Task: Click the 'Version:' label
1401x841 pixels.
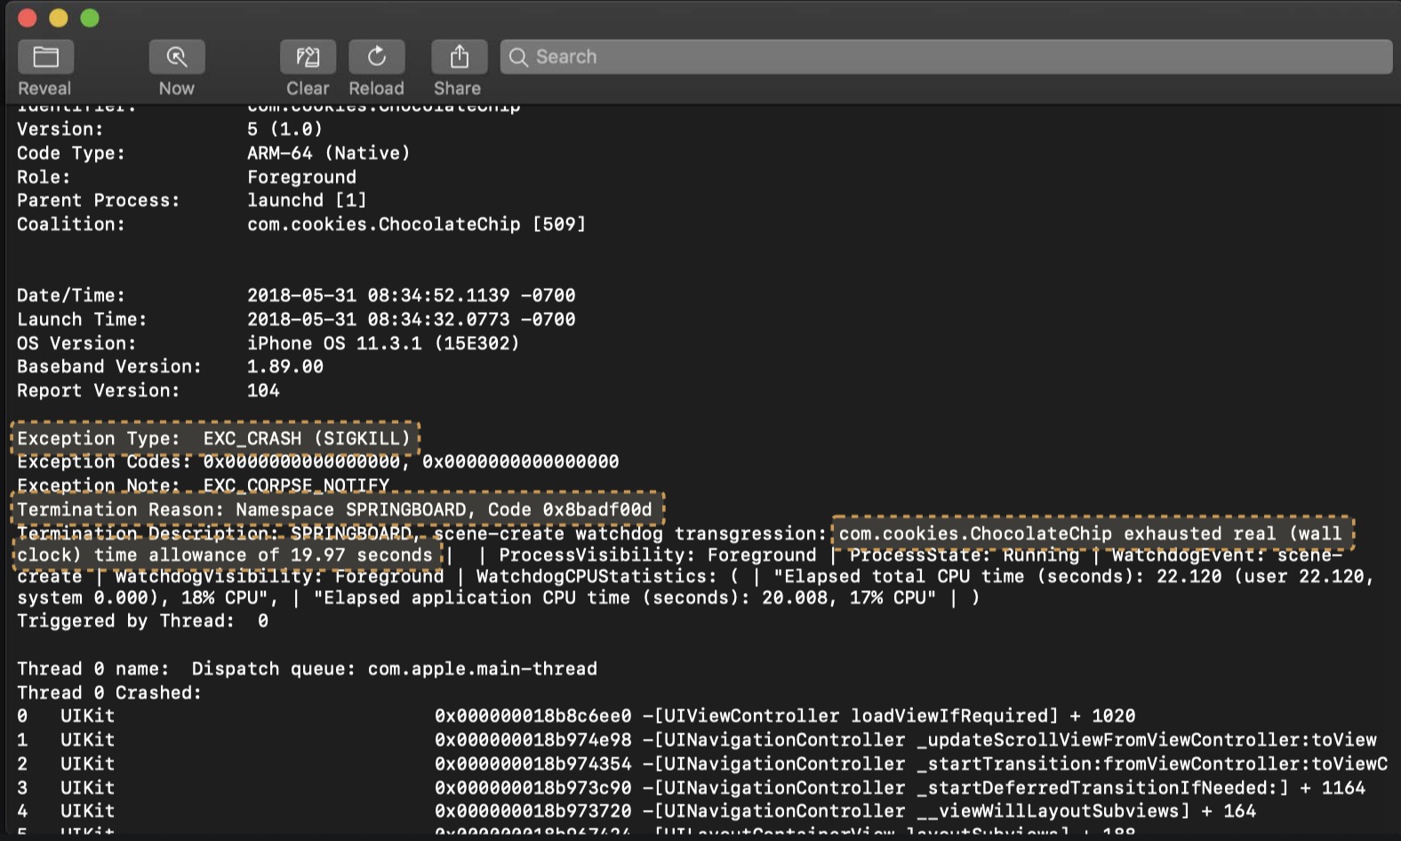Action: click(60, 129)
